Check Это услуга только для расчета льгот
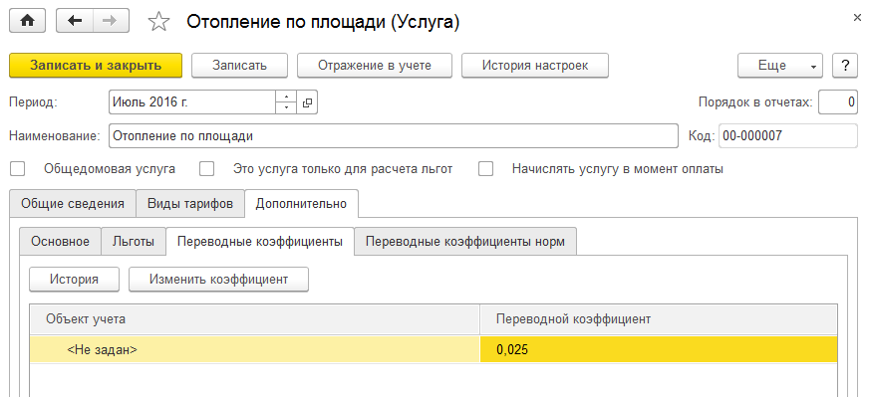 pyautogui.click(x=207, y=169)
